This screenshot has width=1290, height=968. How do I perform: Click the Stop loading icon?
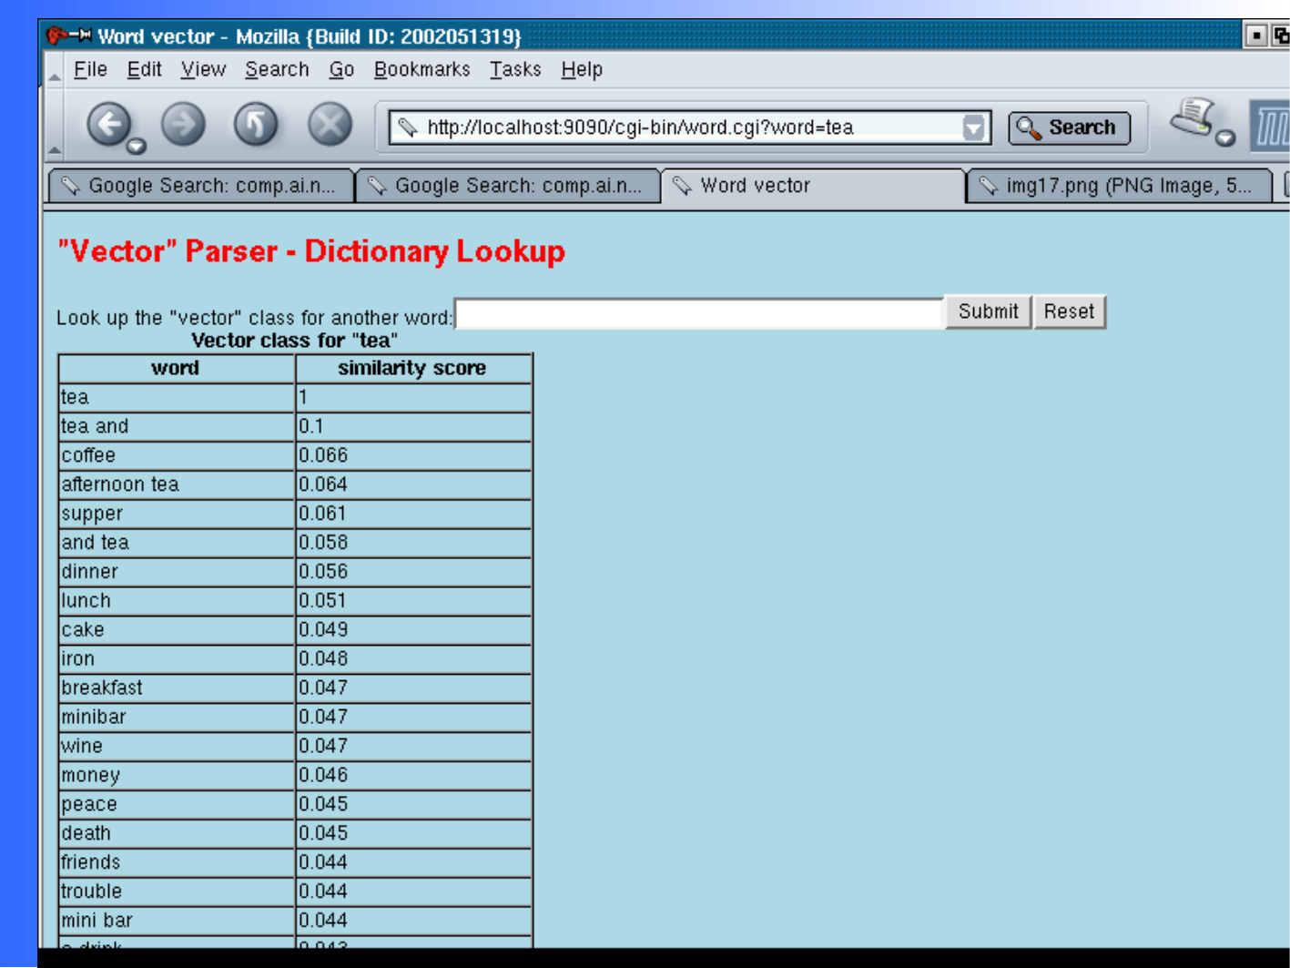tap(330, 124)
